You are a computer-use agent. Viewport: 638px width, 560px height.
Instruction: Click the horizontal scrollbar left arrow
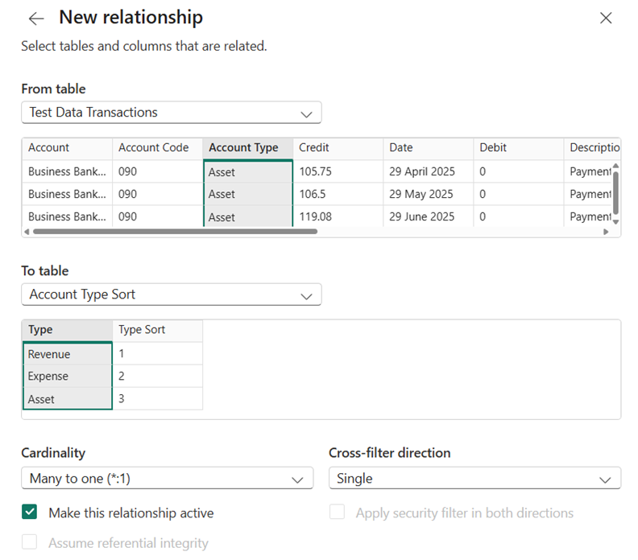click(x=26, y=232)
